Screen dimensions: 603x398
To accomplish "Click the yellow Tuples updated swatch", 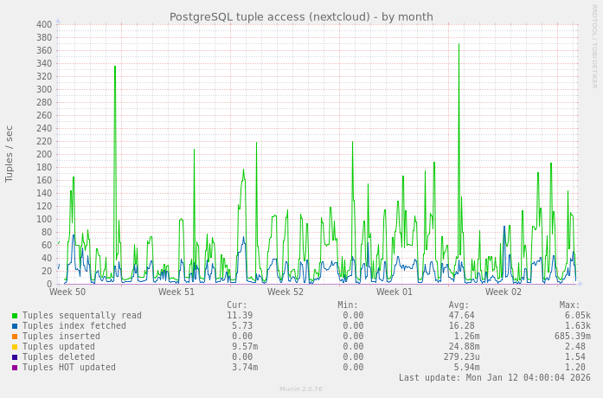I will 15,347.
